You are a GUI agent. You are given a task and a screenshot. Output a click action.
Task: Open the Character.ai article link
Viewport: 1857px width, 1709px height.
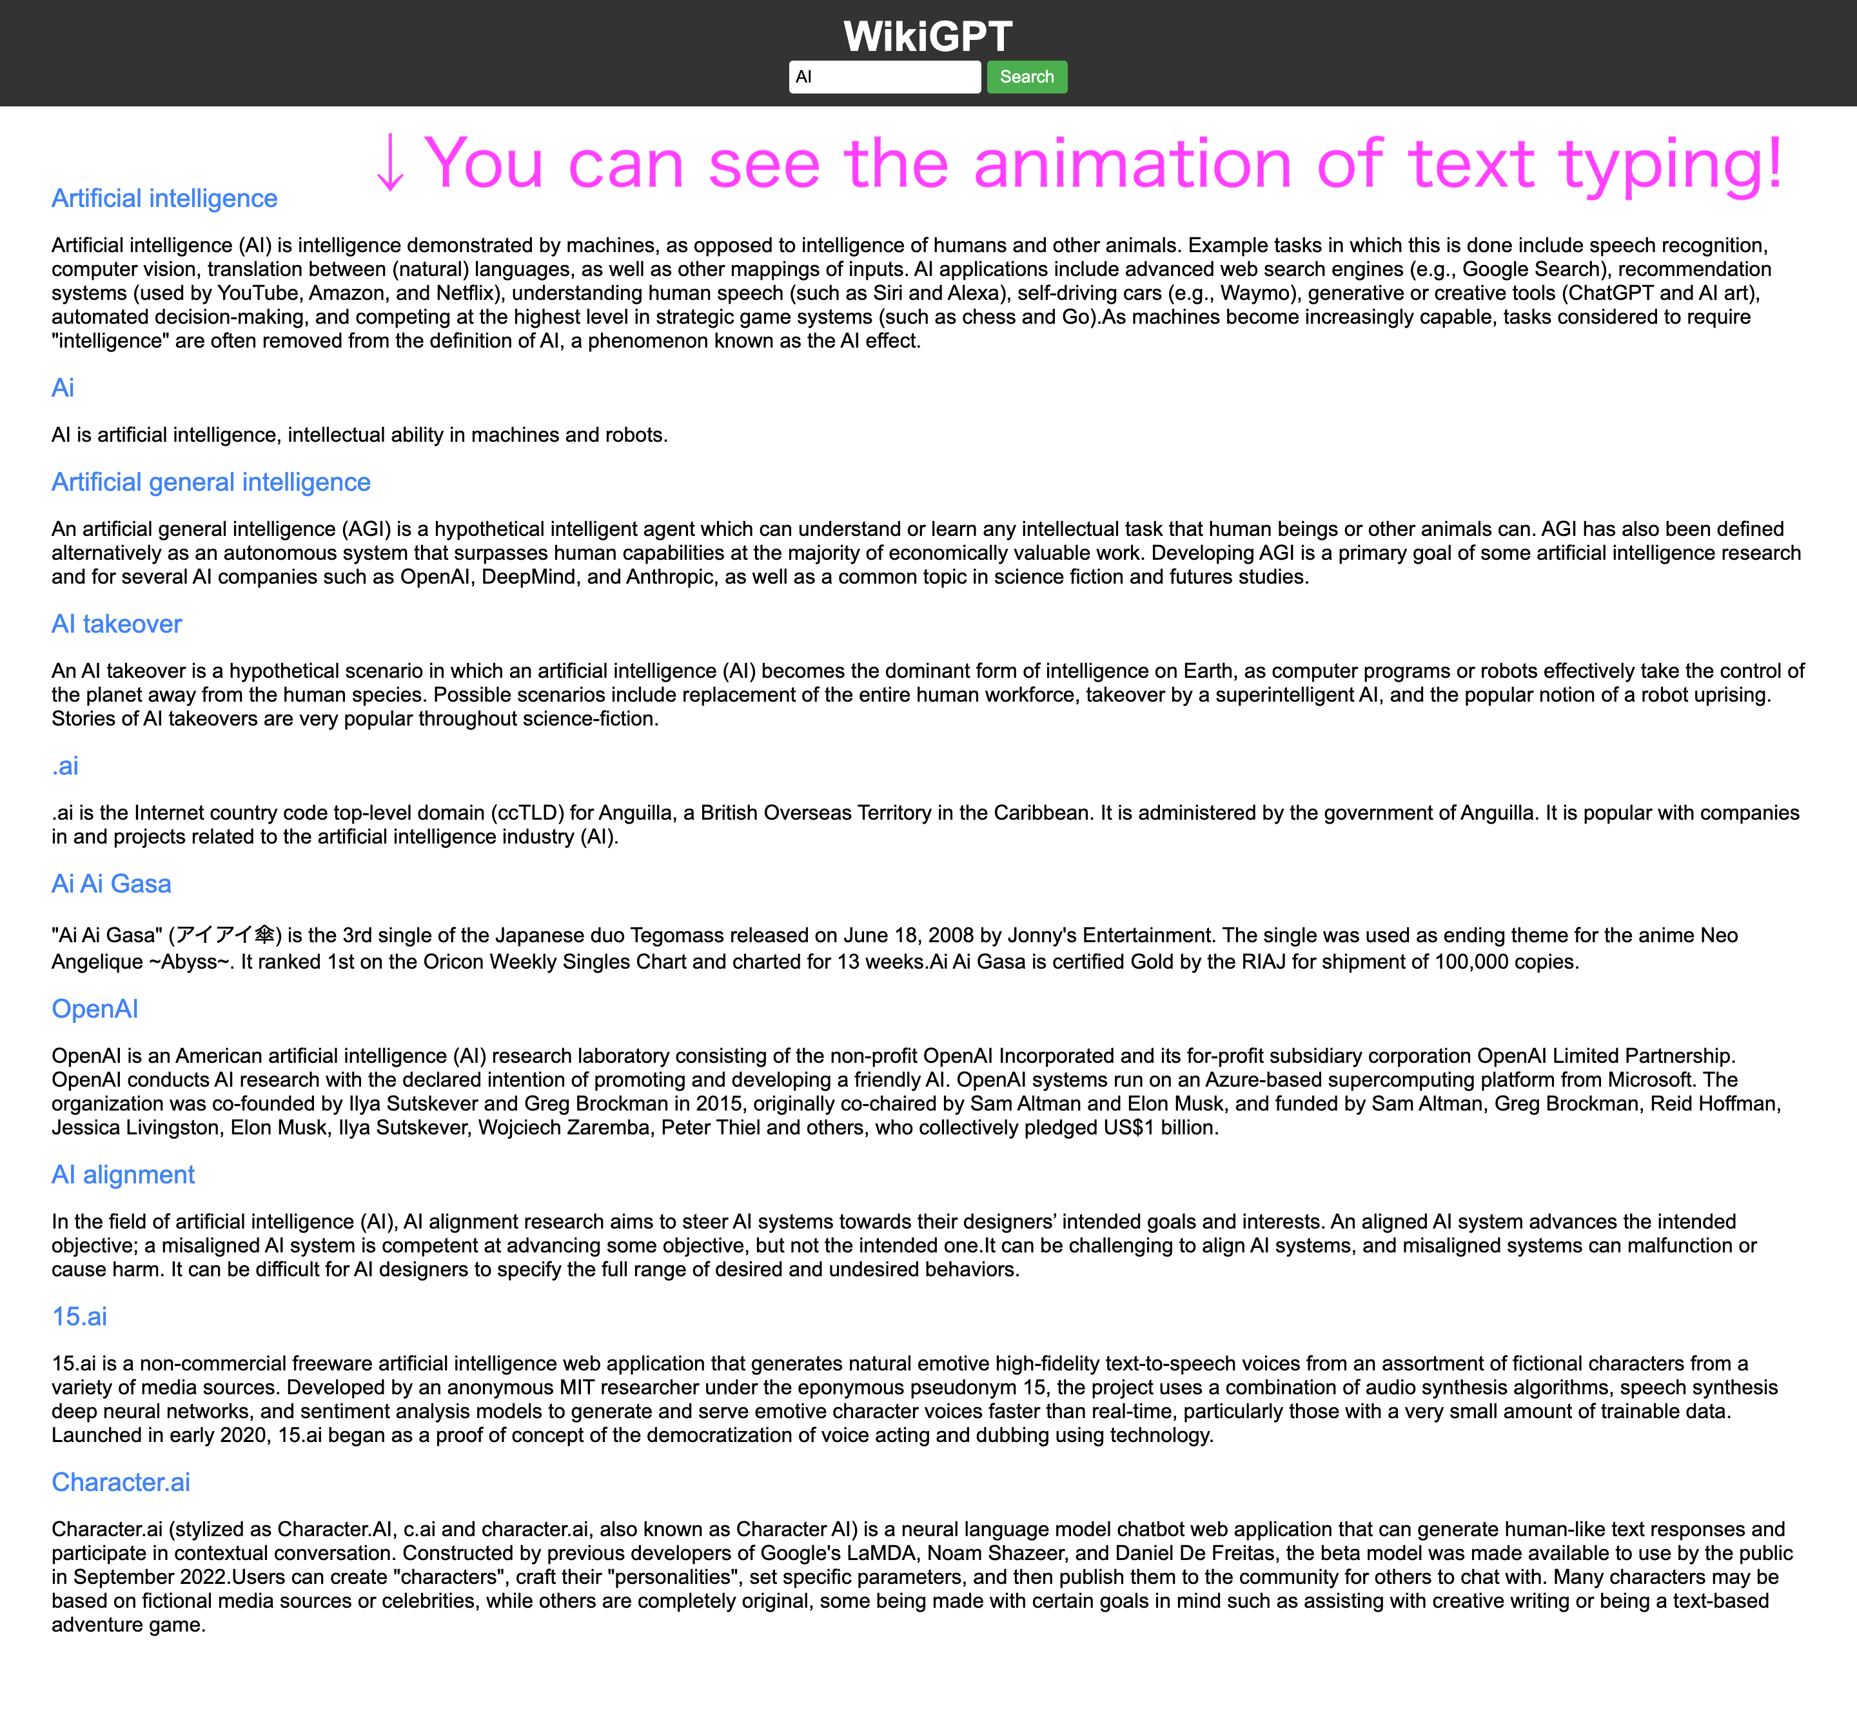pyautogui.click(x=121, y=1483)
